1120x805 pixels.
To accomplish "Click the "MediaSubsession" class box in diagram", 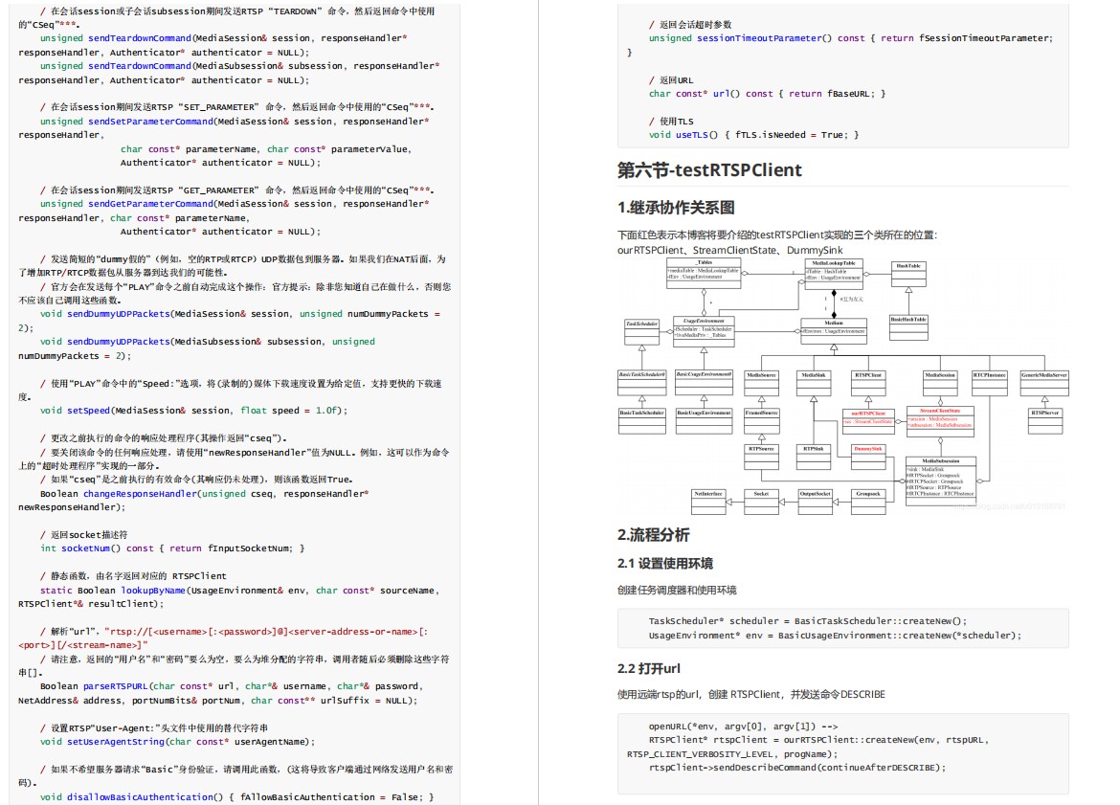I will (x=941, y=481).
